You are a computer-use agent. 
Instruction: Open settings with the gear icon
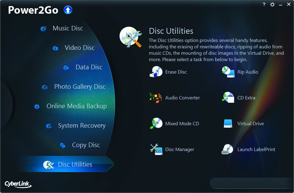[x=272, y=5]
